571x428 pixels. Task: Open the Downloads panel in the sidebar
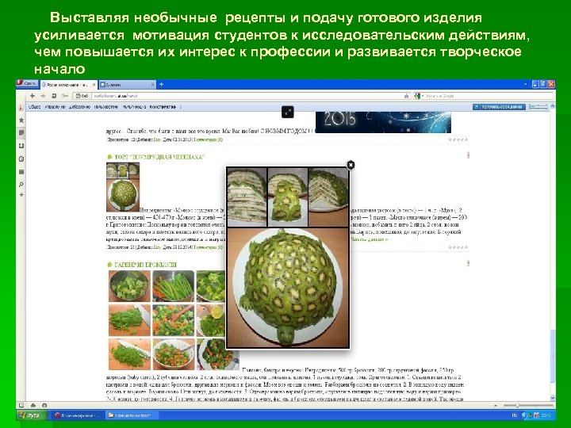coord(21,146)
